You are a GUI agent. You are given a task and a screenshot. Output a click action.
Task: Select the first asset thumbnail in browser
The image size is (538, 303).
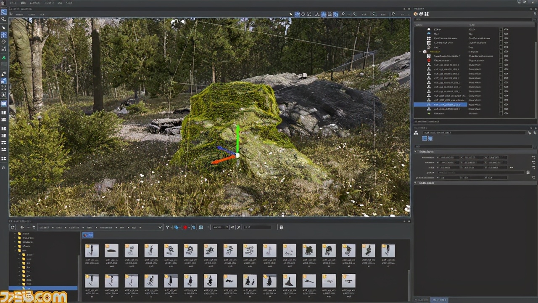pyautogui.click(x=92, y=251)
